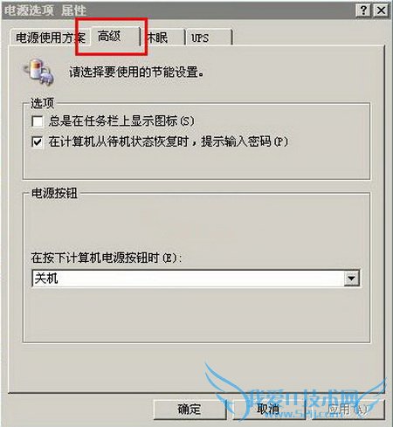Click the 取消 button

click(x=269, y=409)
